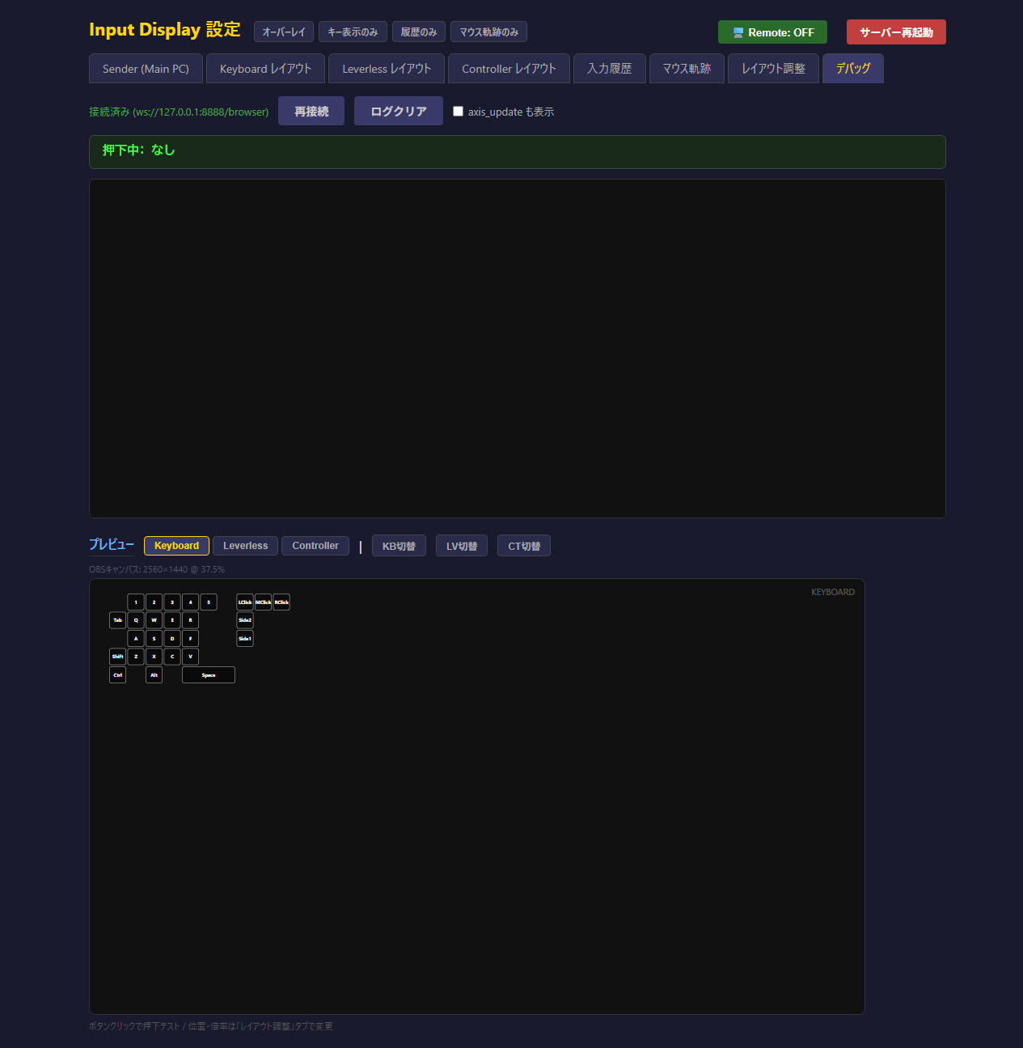The width and height of the screenshot is (1023, 1048).
Task: Click the LClick mouse button in preview
Action: click(244, 602)
